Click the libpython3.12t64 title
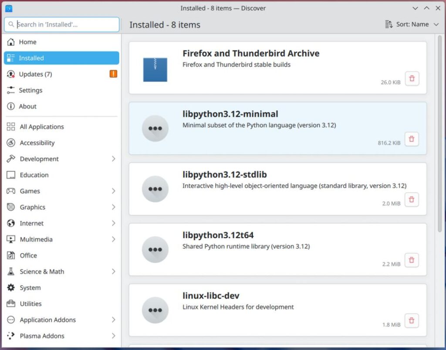Viewport: 446px width, 350px height. [x=218, y=235]
